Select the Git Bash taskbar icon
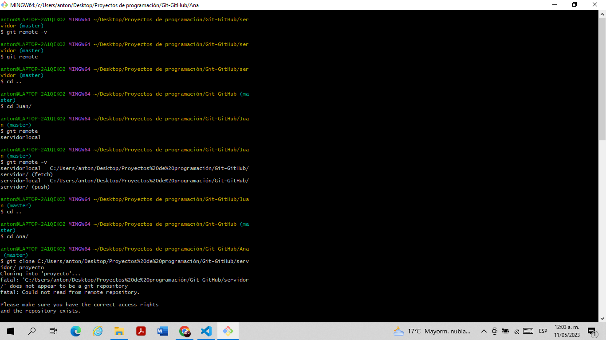606x340 pixels. point(228,331)
